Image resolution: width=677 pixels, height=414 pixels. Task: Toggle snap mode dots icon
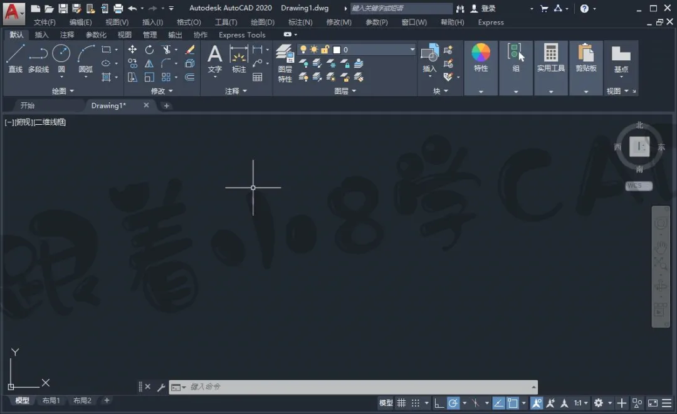pyautogui.click(x=416, y=403)
